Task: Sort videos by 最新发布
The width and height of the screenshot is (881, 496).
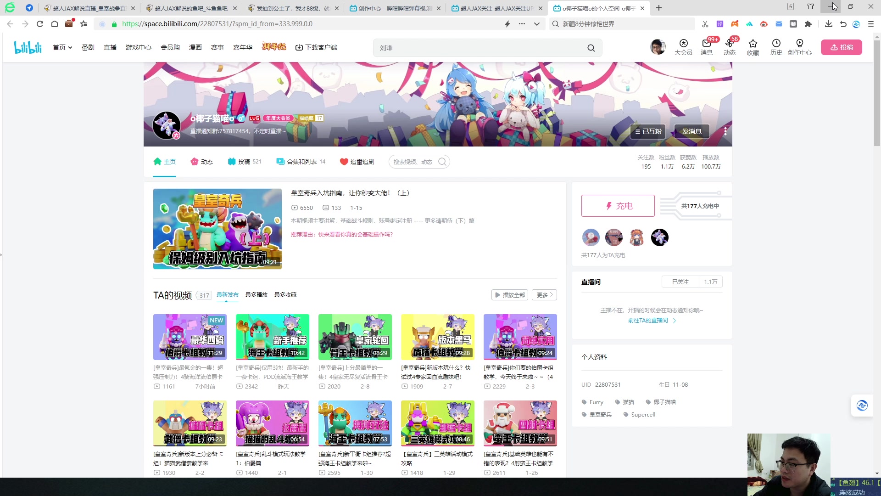Action: coord(228,295)
